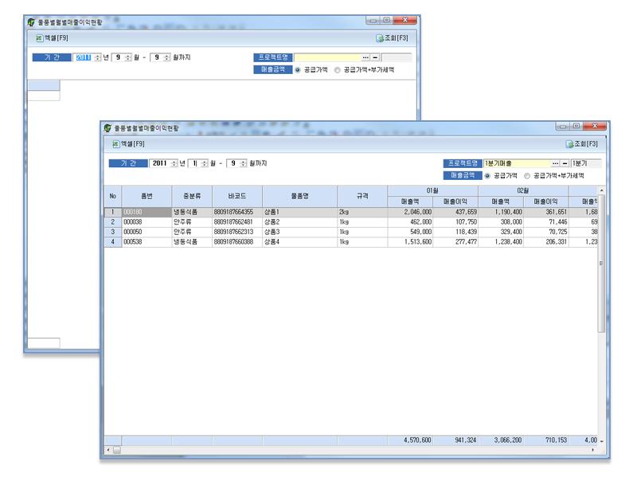Click barcode cell 8809187660388
Screen dimensions: 637x477
click(x=236, y=241)
